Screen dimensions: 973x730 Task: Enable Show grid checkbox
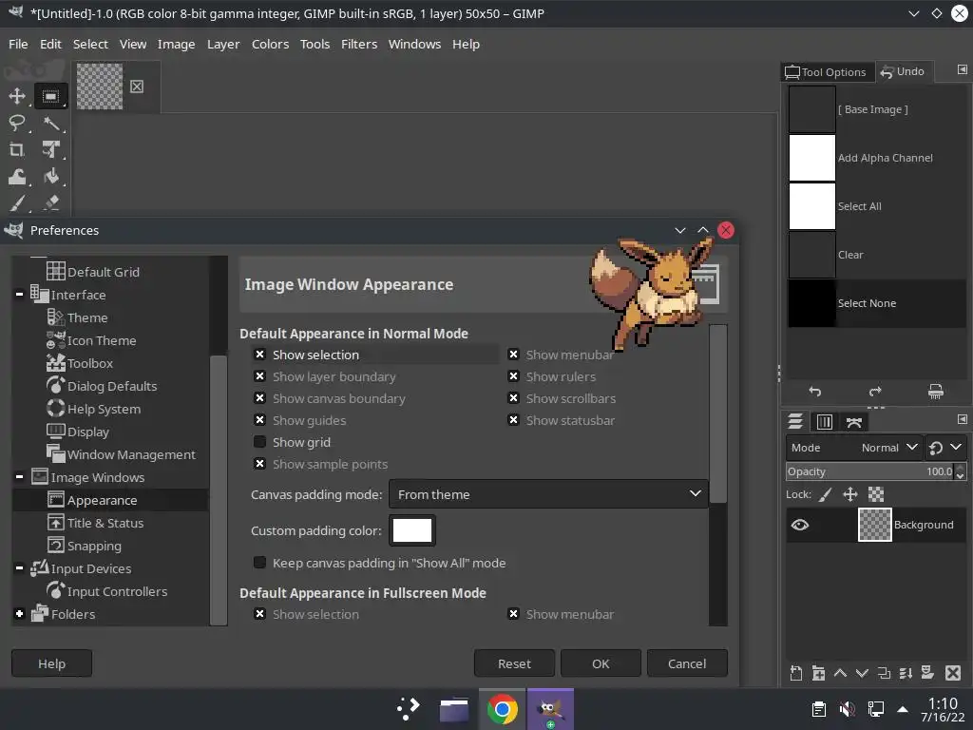pyautogui.click(x=260, y=442)
